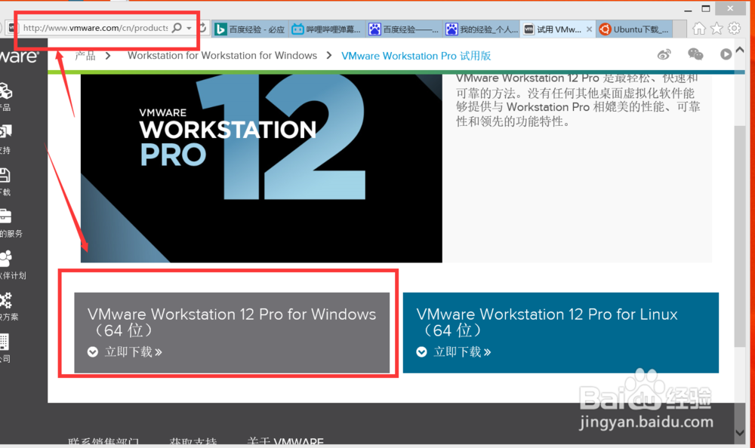This screenshot has width=755, height=448.
Task: Click the scrollbar down arrow
Action: 740,433
